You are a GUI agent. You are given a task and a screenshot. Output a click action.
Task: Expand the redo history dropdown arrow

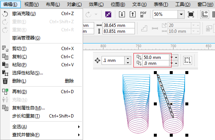tap(96, 14)
